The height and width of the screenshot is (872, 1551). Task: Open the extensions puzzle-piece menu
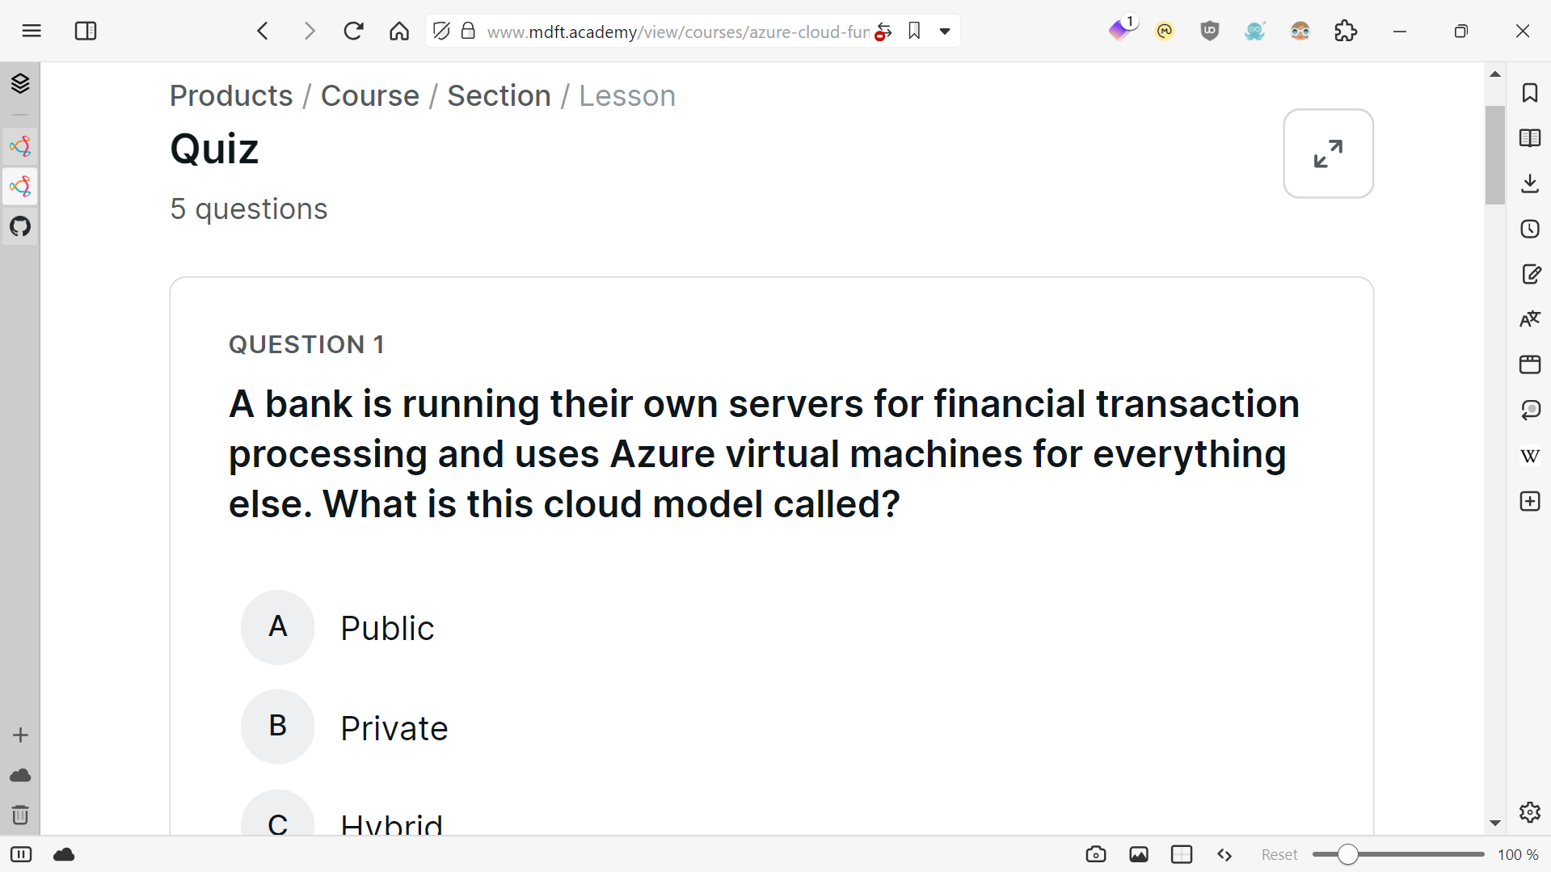1345,31
